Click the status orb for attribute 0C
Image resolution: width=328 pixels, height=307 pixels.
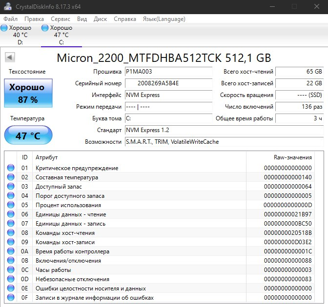(11, 269)
